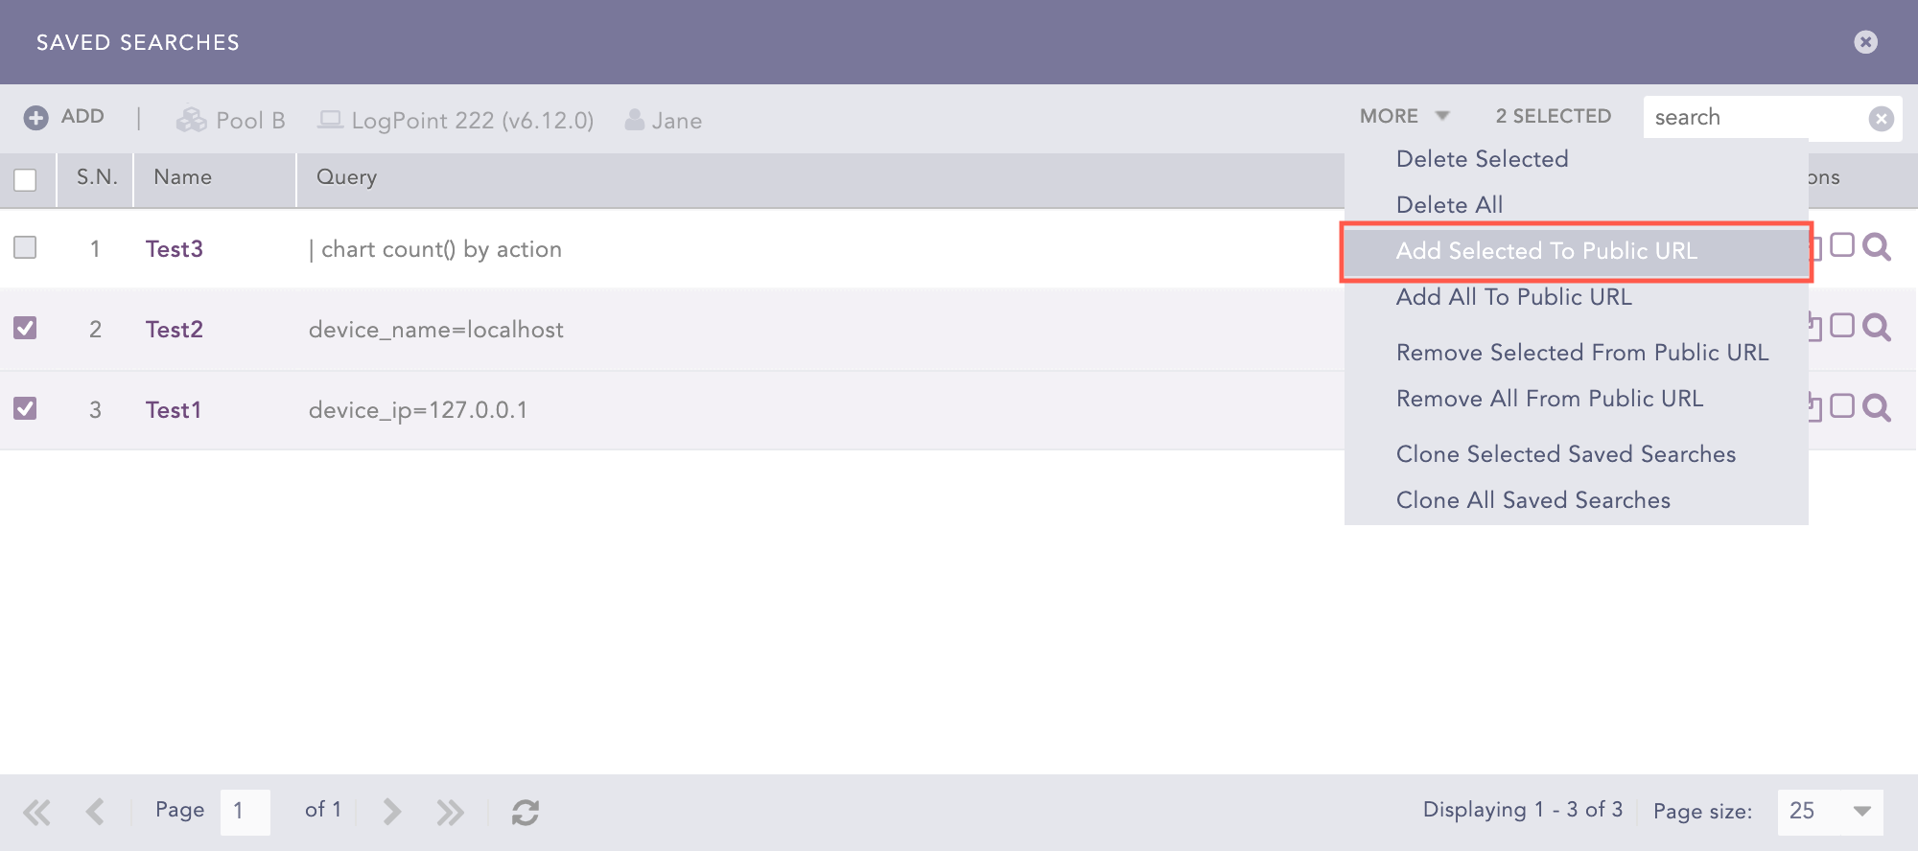Select Add All To Public URL
The image size is (1918, 851).
(1513, 297)
